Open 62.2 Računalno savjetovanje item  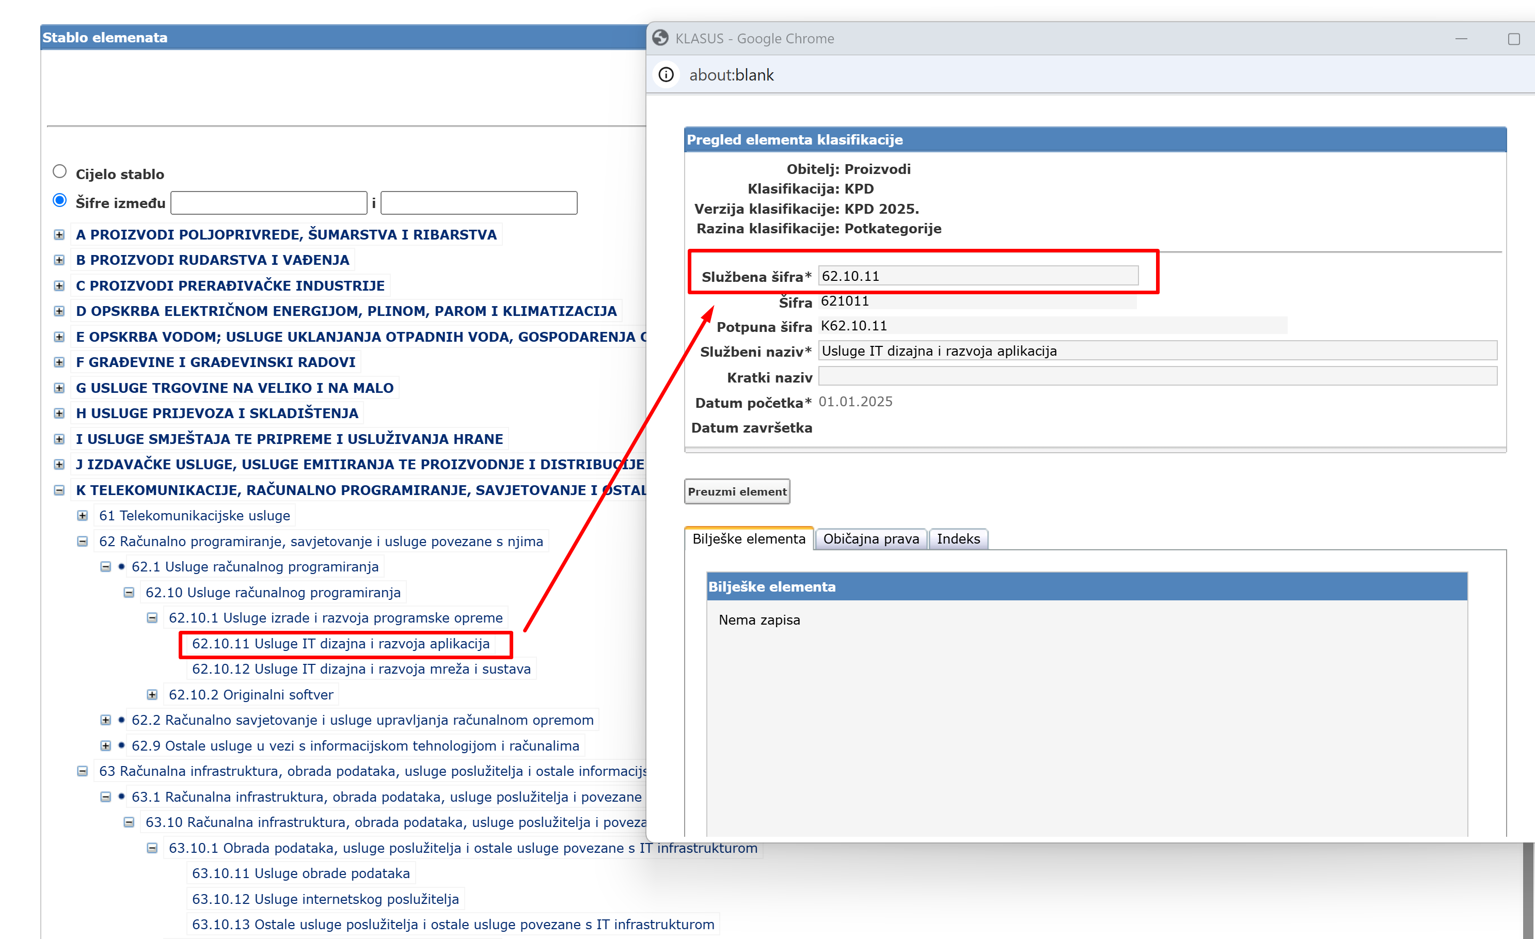point(362,720)
